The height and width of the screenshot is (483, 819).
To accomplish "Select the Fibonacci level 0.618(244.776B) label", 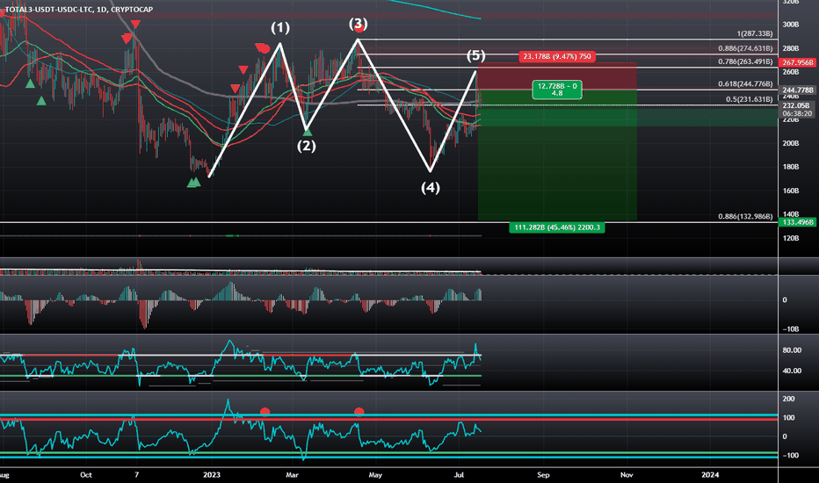I will pyautogui.click(x=745, y=83).
